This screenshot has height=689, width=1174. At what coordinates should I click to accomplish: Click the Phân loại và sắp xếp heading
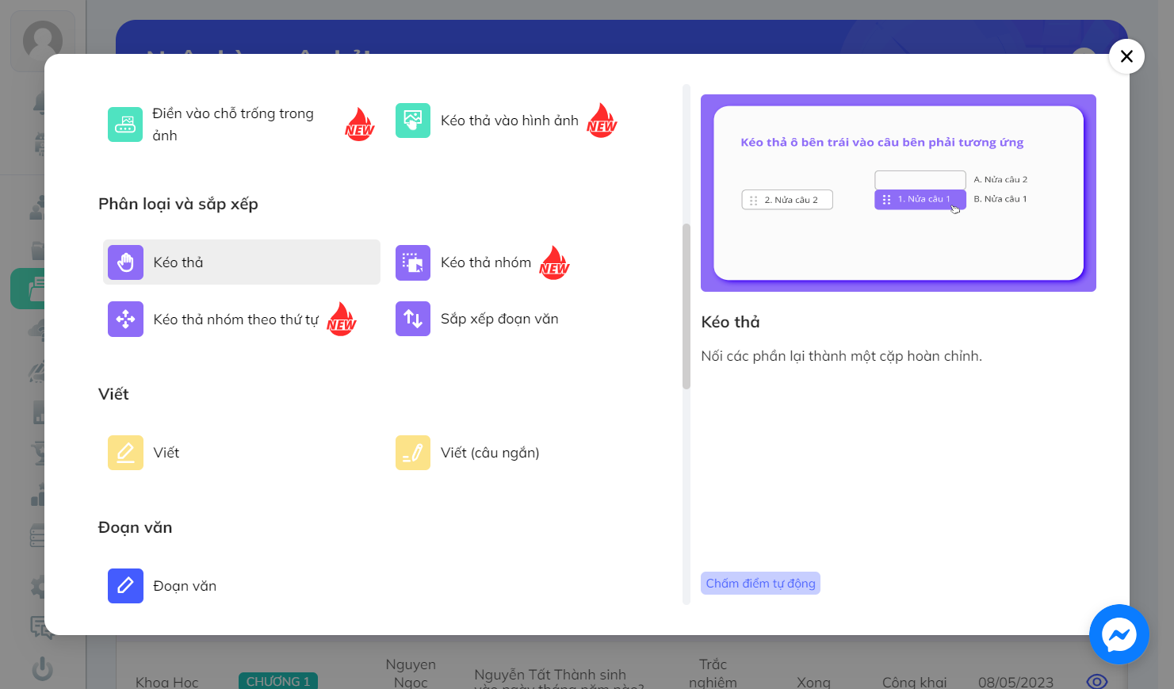point(178,204)
